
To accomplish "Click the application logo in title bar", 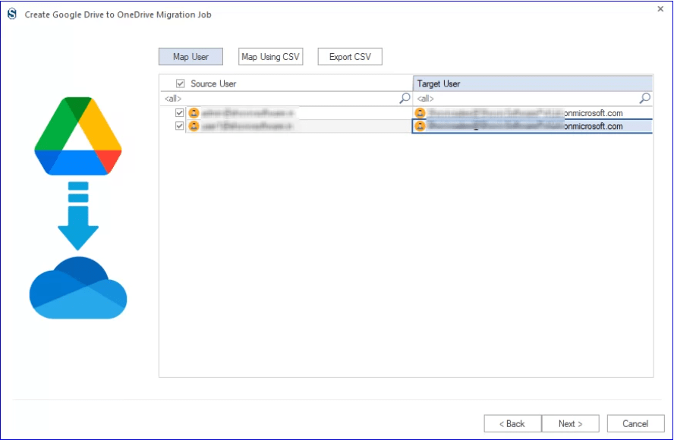I will click(x=12, y=14).
